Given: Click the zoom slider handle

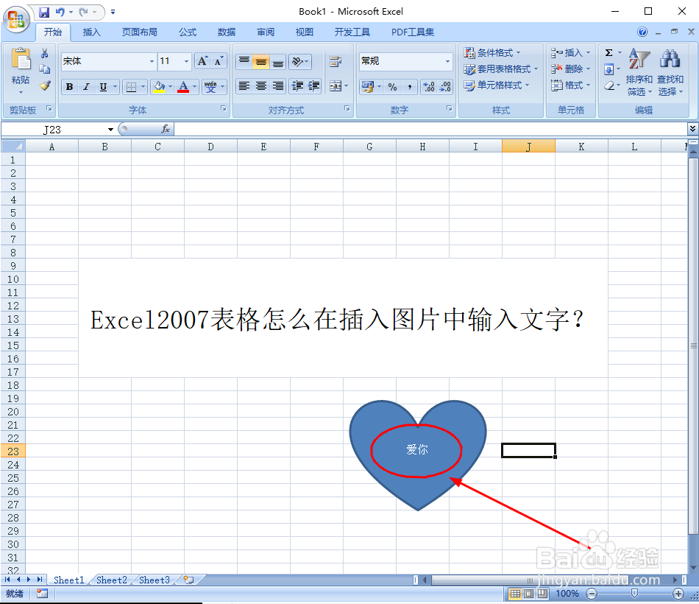Looking at the screenshot, I should click(x=634, y=593).
